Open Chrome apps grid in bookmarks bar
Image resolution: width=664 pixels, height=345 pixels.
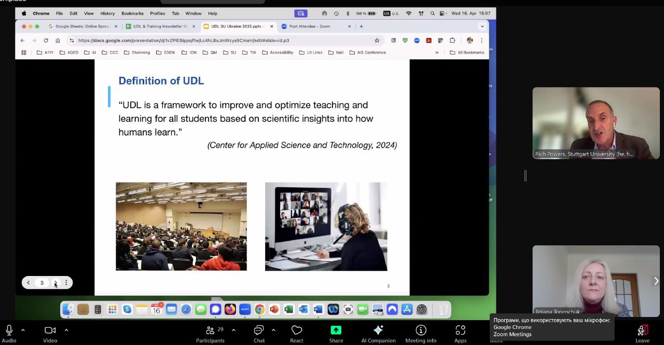click(x=23, y=52)
